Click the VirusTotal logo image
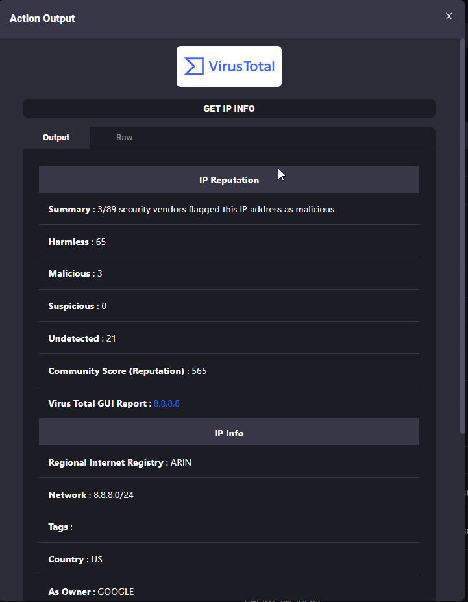The height and width of the screenshot is (602, 468). tap(229, 66)
